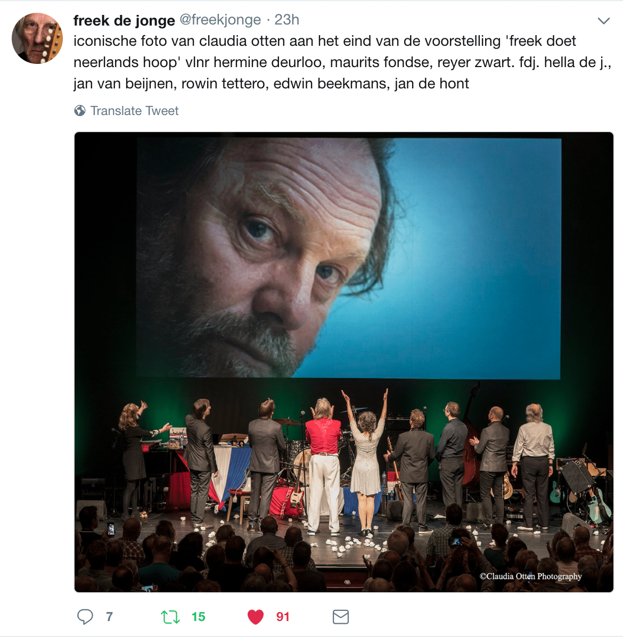This screenshot has width=623, height=637.
Task: Open freek de jonge's profile avatar
Action: click(37, 38)
